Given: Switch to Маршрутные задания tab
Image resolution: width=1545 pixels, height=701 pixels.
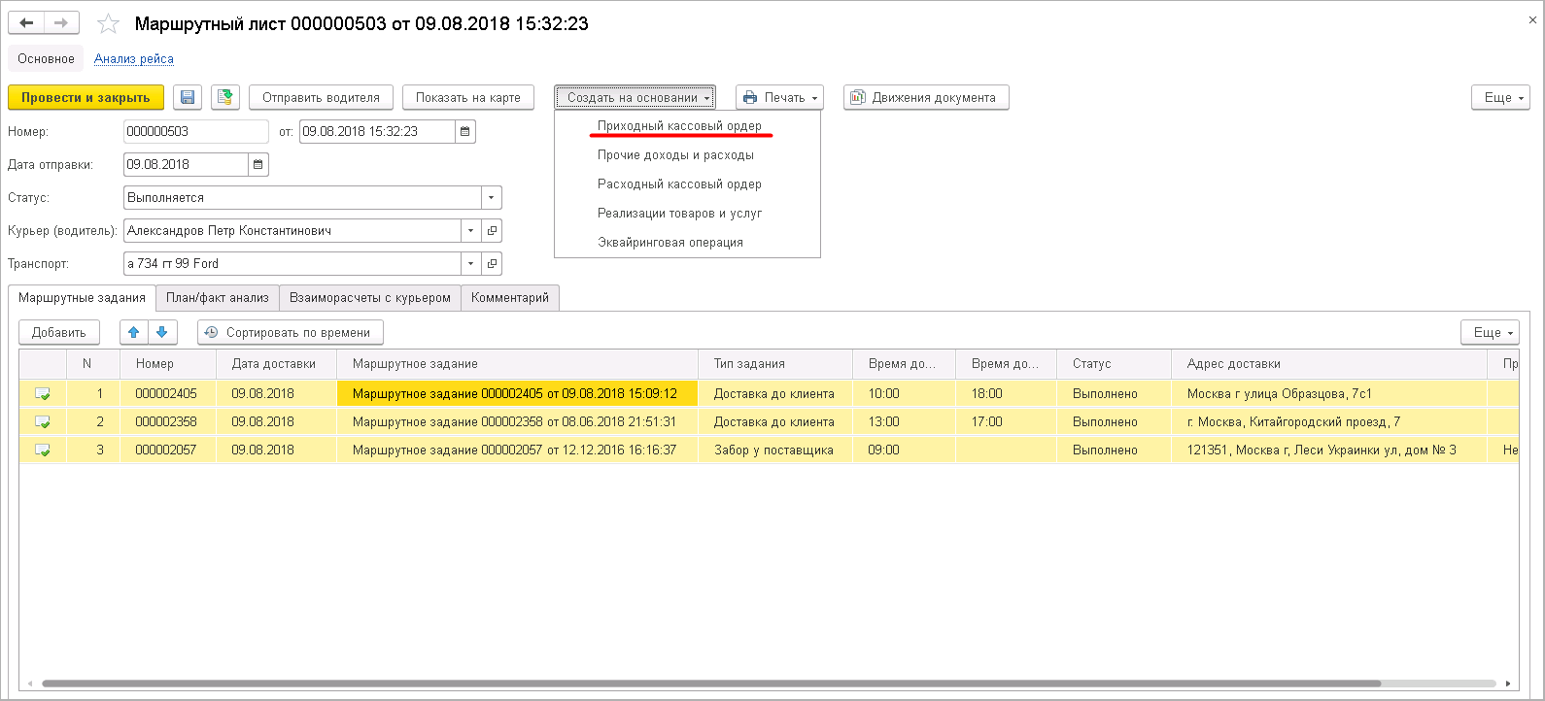Looking at the screenshot, I should [x=82, y=298].
